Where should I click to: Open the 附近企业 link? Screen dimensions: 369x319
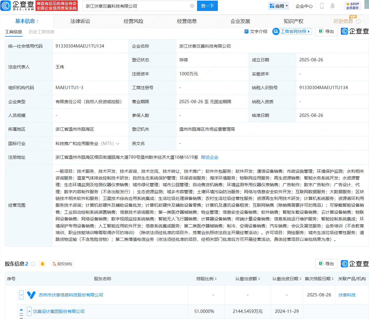(210, 157)
